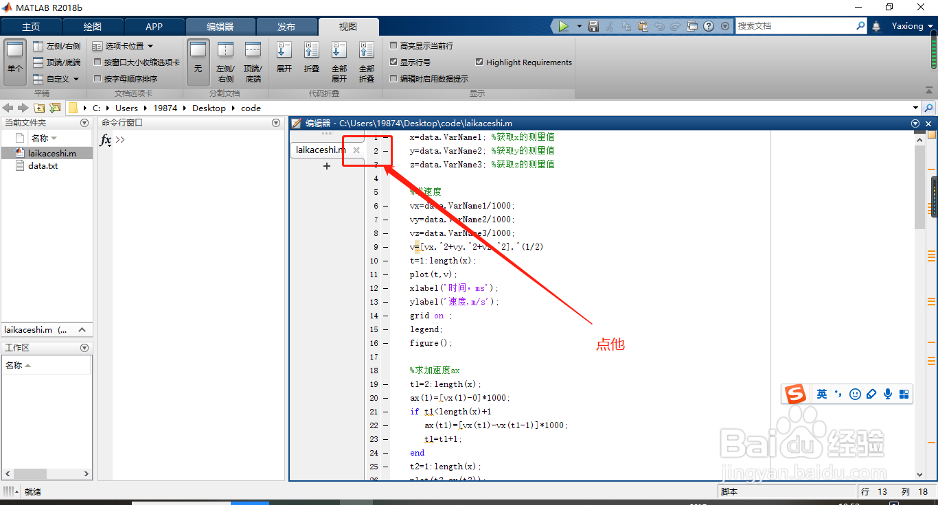Image resolution: width=938 pixels, height=505 pixels.
Task: Open the 工作区 panel actions menu
Action: (x=84, y=348)
